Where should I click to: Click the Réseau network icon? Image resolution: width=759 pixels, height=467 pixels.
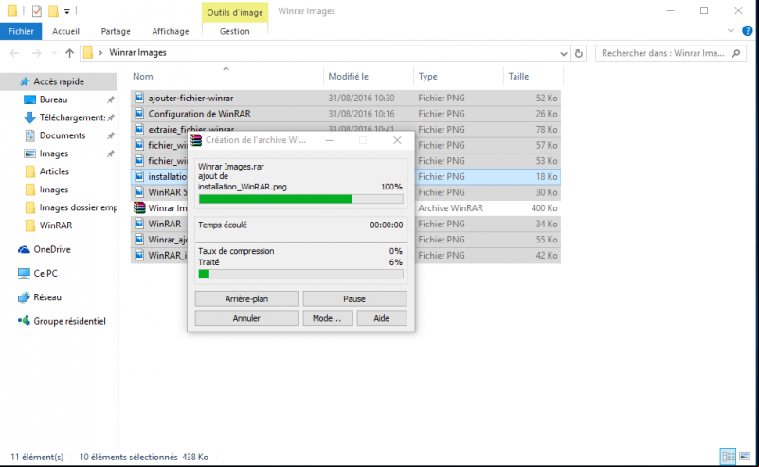(x=24, y=297)
